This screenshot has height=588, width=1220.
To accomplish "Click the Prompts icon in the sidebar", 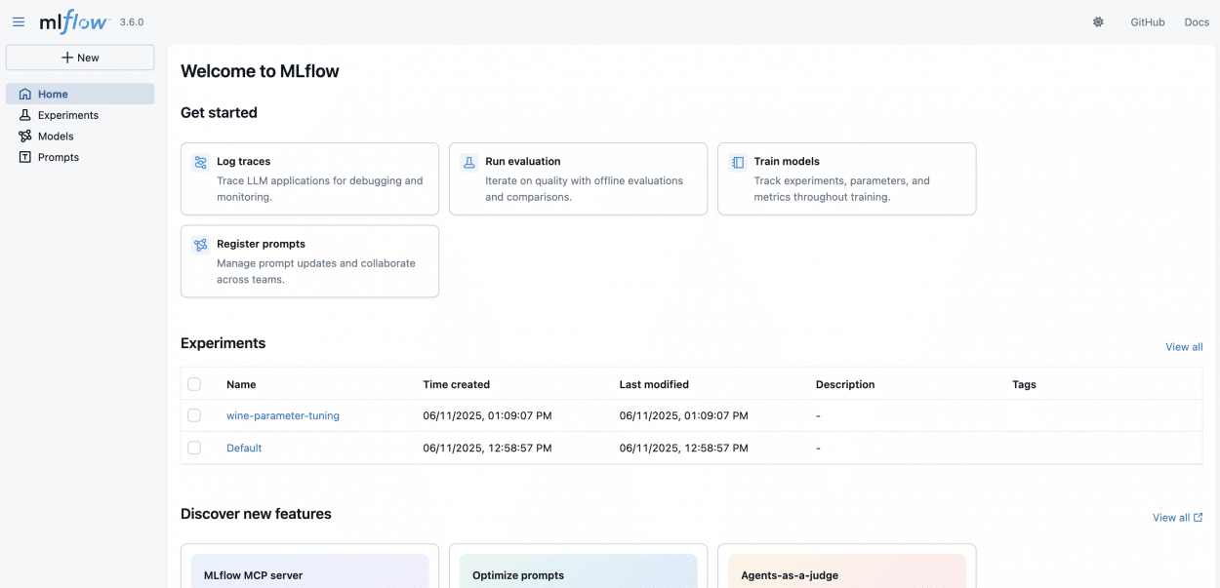I will point(24,156).
